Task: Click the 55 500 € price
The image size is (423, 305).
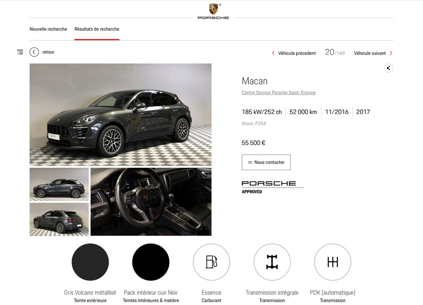Action: click(x=253, y=143)
